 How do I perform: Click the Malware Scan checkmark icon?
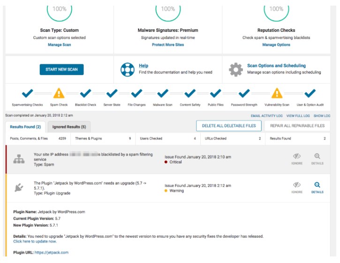[162, 93]
